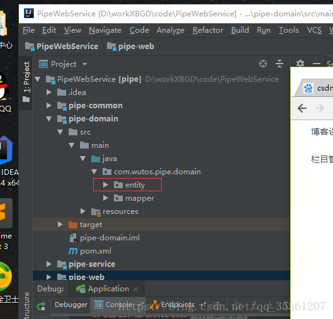333x319 pixels.
Task: Click the Project view window icon
Action: coord(43,64)
